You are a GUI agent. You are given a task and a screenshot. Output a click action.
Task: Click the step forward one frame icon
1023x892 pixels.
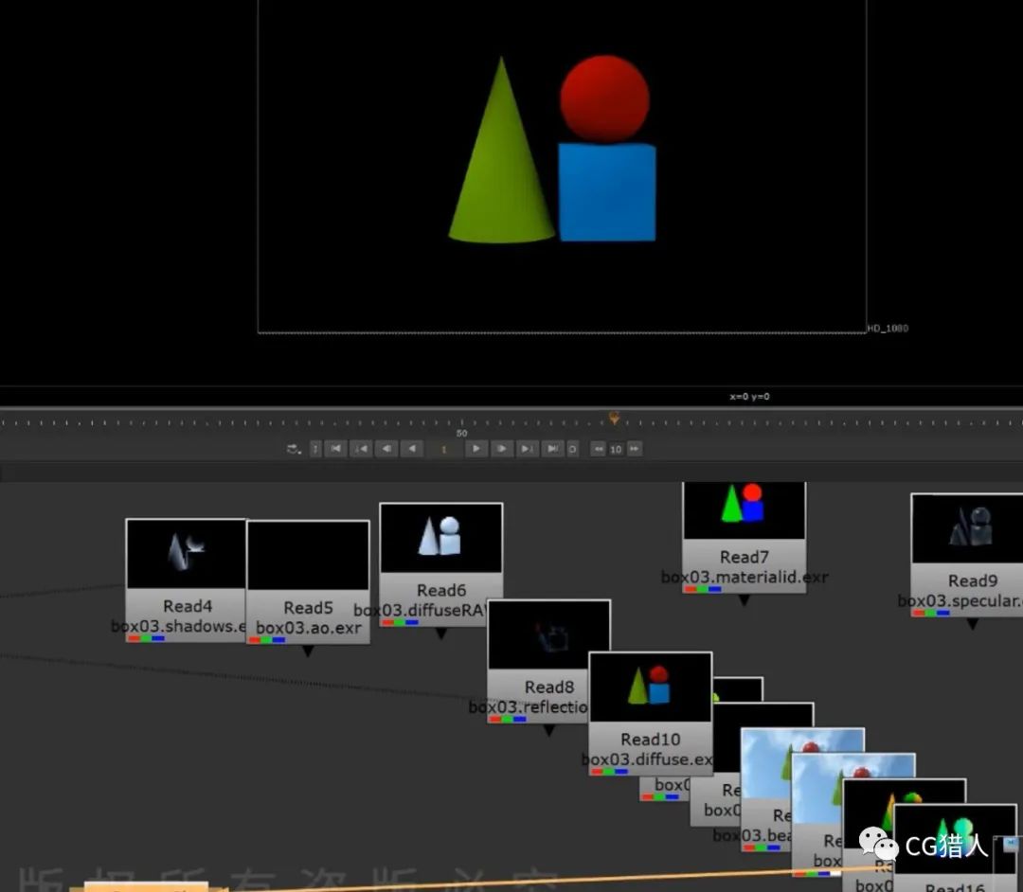pyautogui.click(x=502, y=449)
